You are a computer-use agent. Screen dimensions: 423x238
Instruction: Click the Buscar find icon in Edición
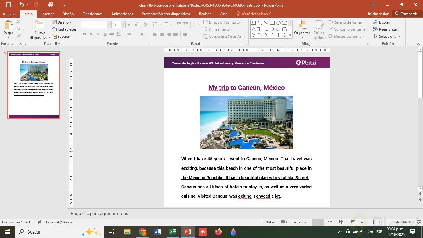click(x=376, y=22)
